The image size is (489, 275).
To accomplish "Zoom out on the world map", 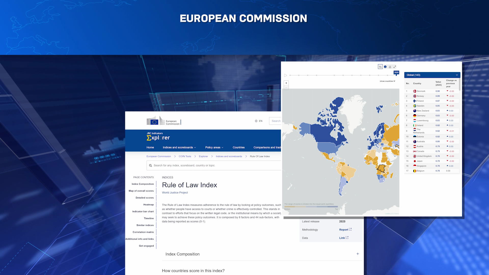I will tap(286, 88).
